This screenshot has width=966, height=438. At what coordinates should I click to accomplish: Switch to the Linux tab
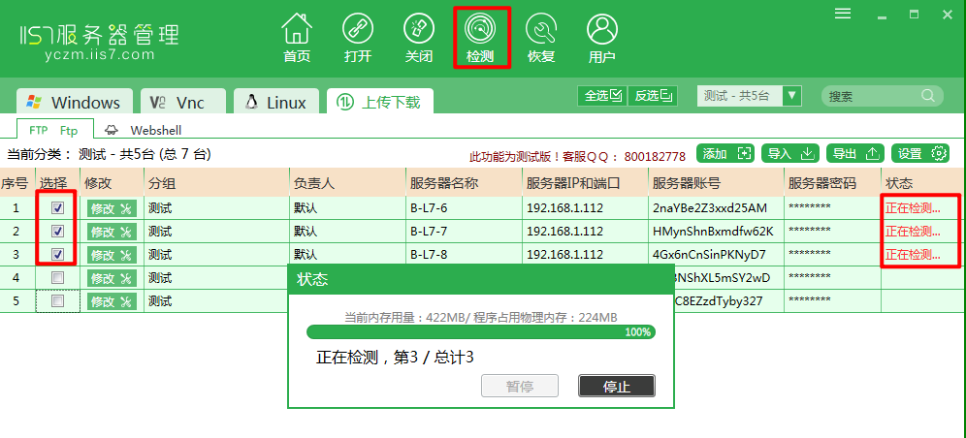coord(275,102)
